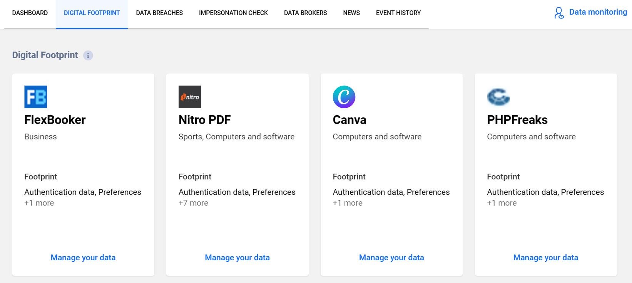Switch to the Data Breaches tab

pyautogui.click(x=159, y=13)
